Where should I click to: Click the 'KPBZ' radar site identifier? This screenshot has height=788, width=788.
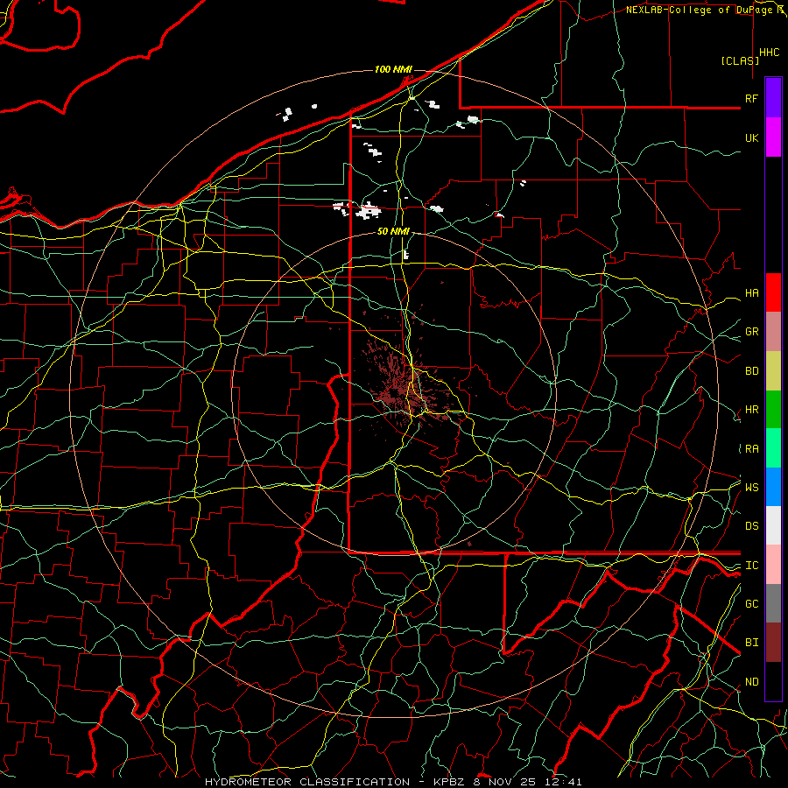pyautogui.click(x=450, y=782)
